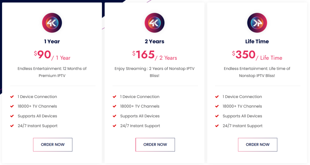This screenshot has height=165, width=310.
Task: Click the $90 / 1 Year price
Action: (x=52, y=55)
